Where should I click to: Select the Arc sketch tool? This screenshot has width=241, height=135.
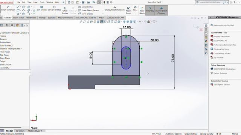[x=23, y=10]
